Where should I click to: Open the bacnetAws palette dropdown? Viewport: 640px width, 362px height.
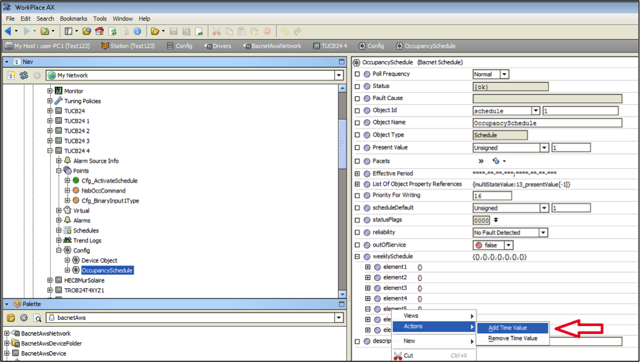tap(339, 317)
